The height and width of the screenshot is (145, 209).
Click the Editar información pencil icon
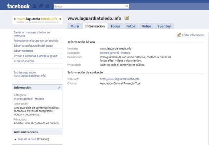point(179,35)
